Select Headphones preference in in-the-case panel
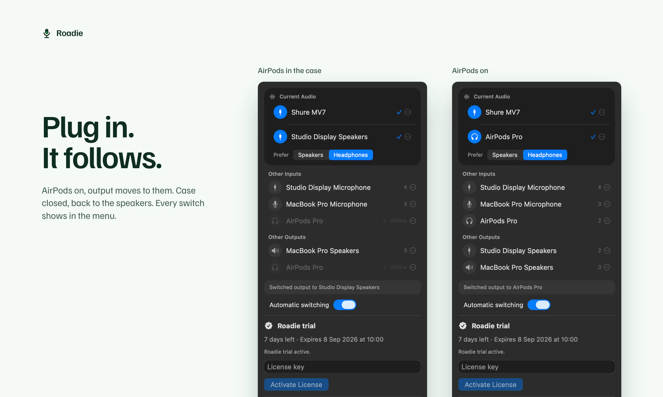Image resolution: width=663 pixels, height=397 pixels. pyautogui.click(x=351, y=155)
